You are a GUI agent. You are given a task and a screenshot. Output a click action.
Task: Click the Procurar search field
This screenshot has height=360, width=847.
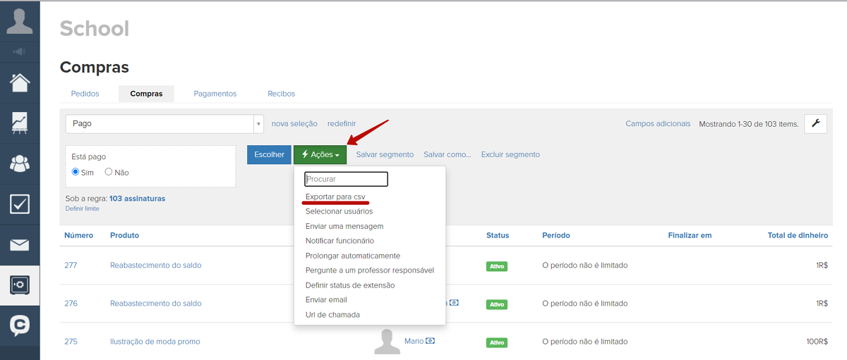click(346, 179)
